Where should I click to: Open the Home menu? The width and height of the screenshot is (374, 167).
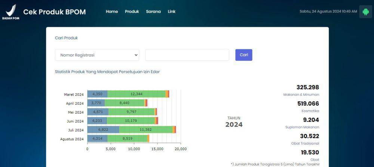pos(112,12)
